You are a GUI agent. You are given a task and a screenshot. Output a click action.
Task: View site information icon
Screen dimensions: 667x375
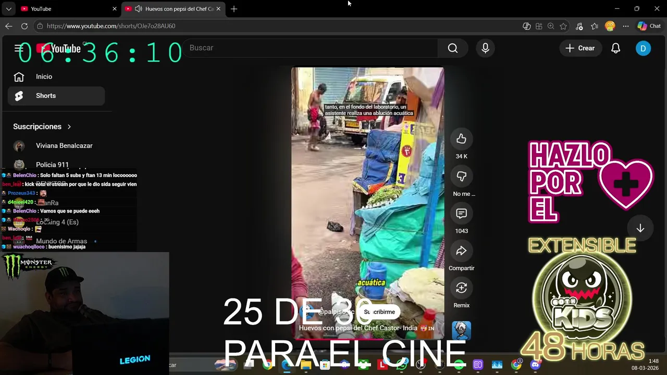pos(40,26)
